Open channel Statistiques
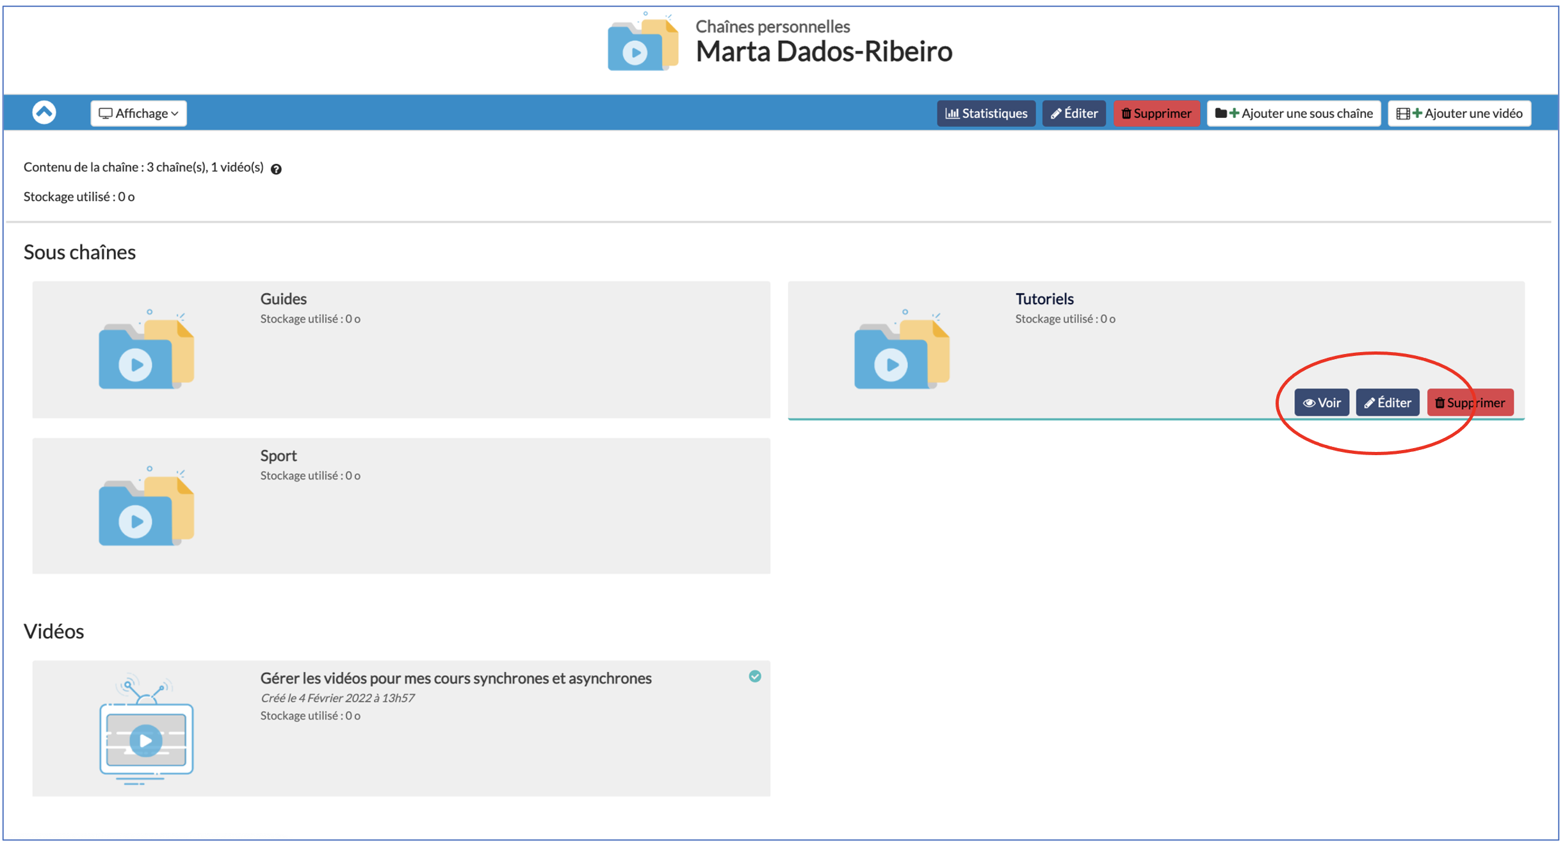The height and width of the screenshot is (845, 1565). tap(985, 113)
